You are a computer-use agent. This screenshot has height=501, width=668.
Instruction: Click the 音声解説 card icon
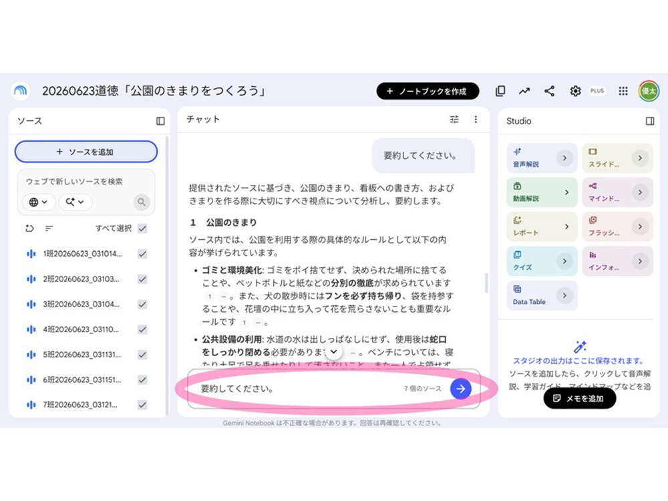[x=517, y=152]
